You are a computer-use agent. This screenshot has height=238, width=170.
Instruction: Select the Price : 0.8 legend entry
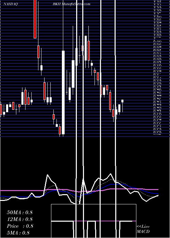tap(20, 226)
